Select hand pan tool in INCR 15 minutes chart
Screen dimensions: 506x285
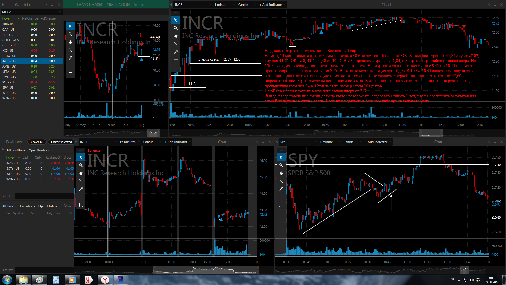click(x=81, y=173)
